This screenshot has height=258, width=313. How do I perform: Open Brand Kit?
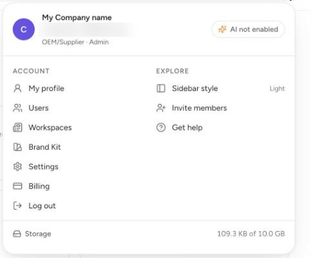[44, 147]
